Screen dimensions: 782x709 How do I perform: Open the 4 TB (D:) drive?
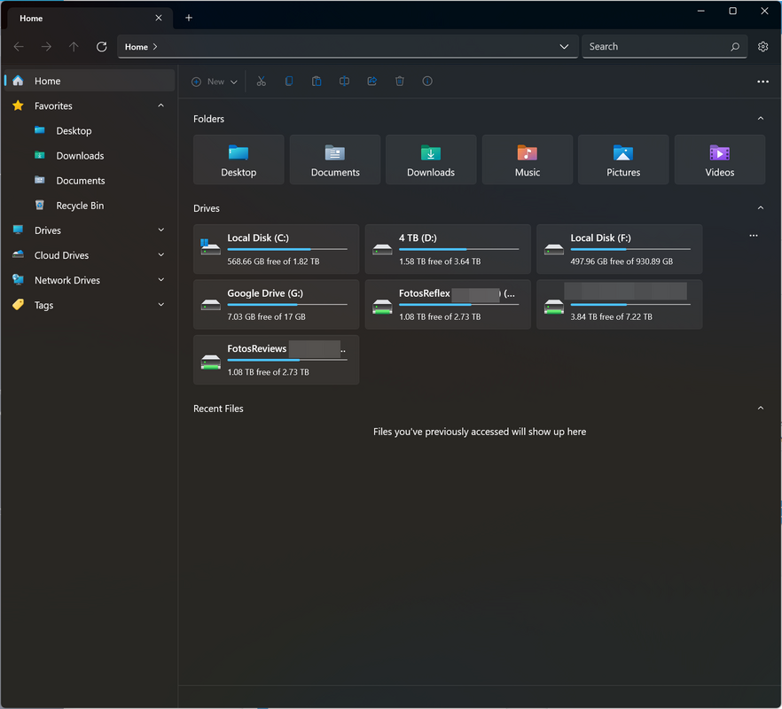448,249
